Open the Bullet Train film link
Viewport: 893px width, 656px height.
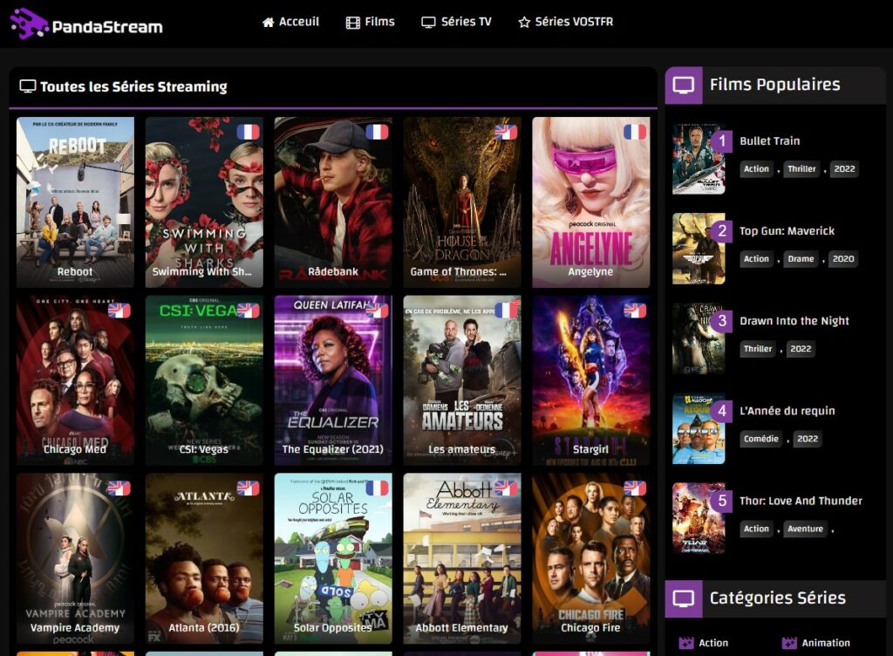[769, 141]
